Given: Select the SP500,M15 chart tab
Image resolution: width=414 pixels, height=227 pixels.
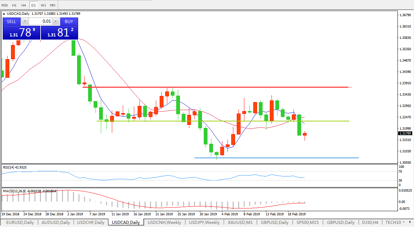Looking at the screenshot, I should coord(307,223).
